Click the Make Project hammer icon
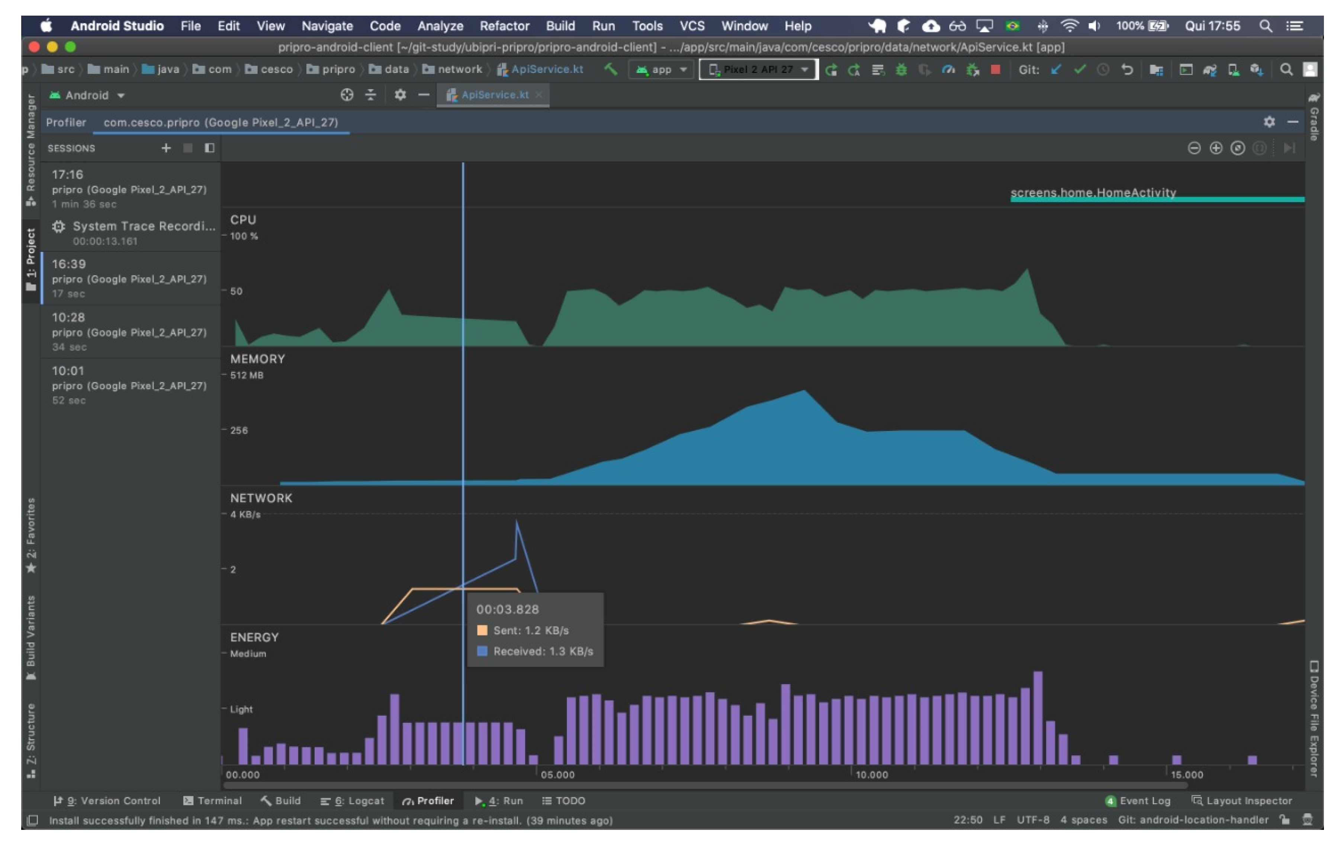Image resolution: width=1344 pixels, height=847 pixels. point(611,69)
